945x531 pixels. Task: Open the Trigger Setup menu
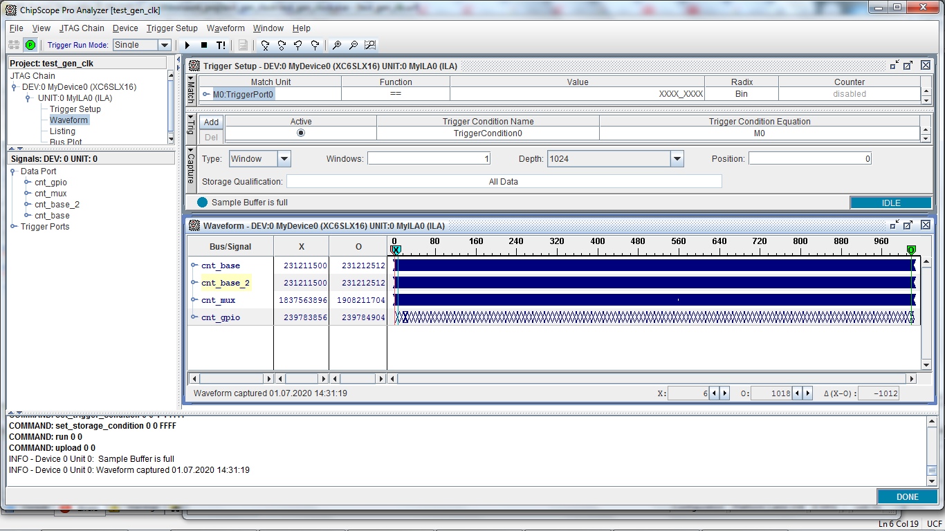[172, 28]
